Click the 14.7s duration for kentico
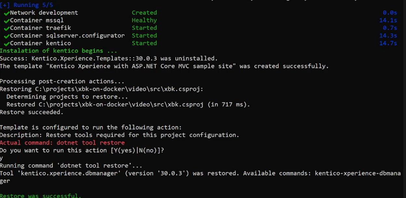 (x=388, y=43)
